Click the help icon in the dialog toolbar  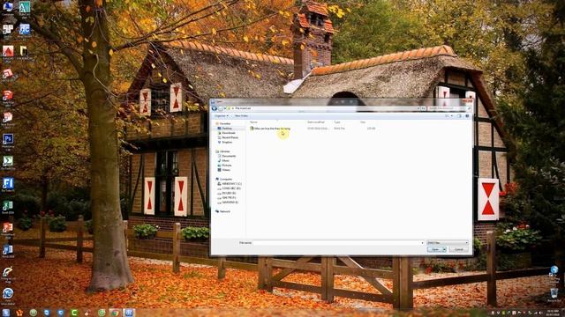coord(467,115)
